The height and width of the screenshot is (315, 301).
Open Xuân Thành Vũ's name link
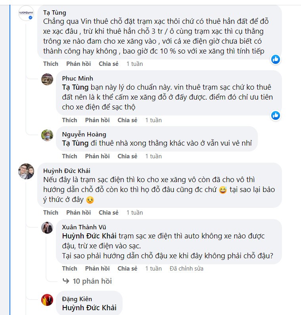pos(84,227)
